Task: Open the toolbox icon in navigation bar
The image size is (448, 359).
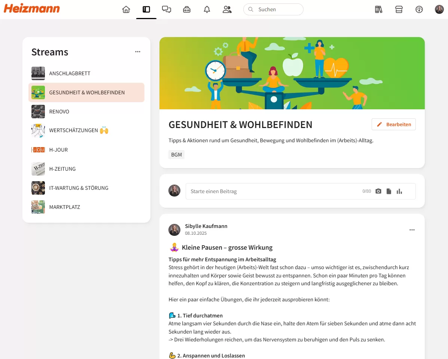Action: [187, 9]
